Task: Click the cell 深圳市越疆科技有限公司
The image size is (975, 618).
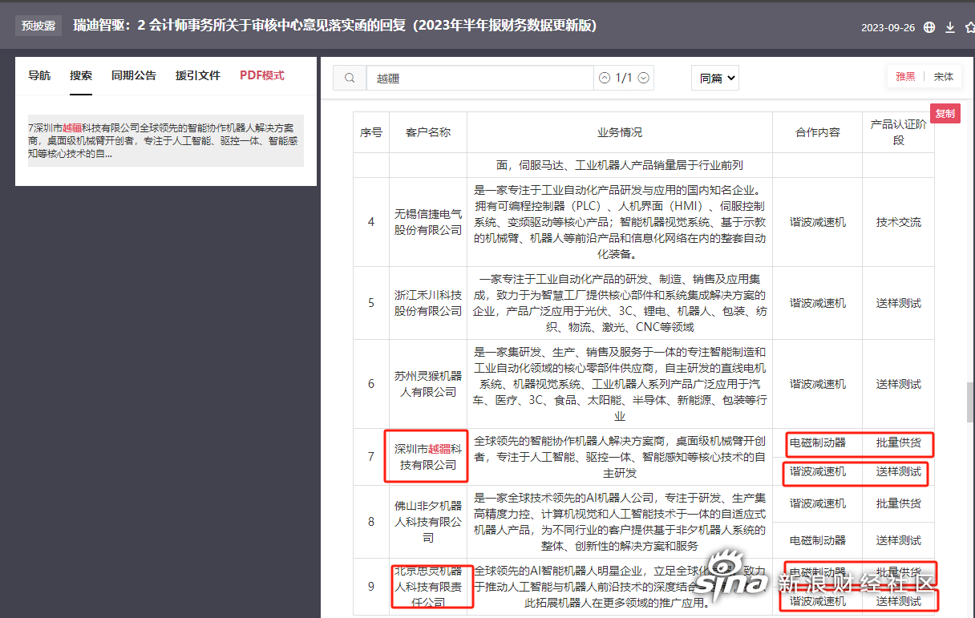Action: click(x=428, y=457)
